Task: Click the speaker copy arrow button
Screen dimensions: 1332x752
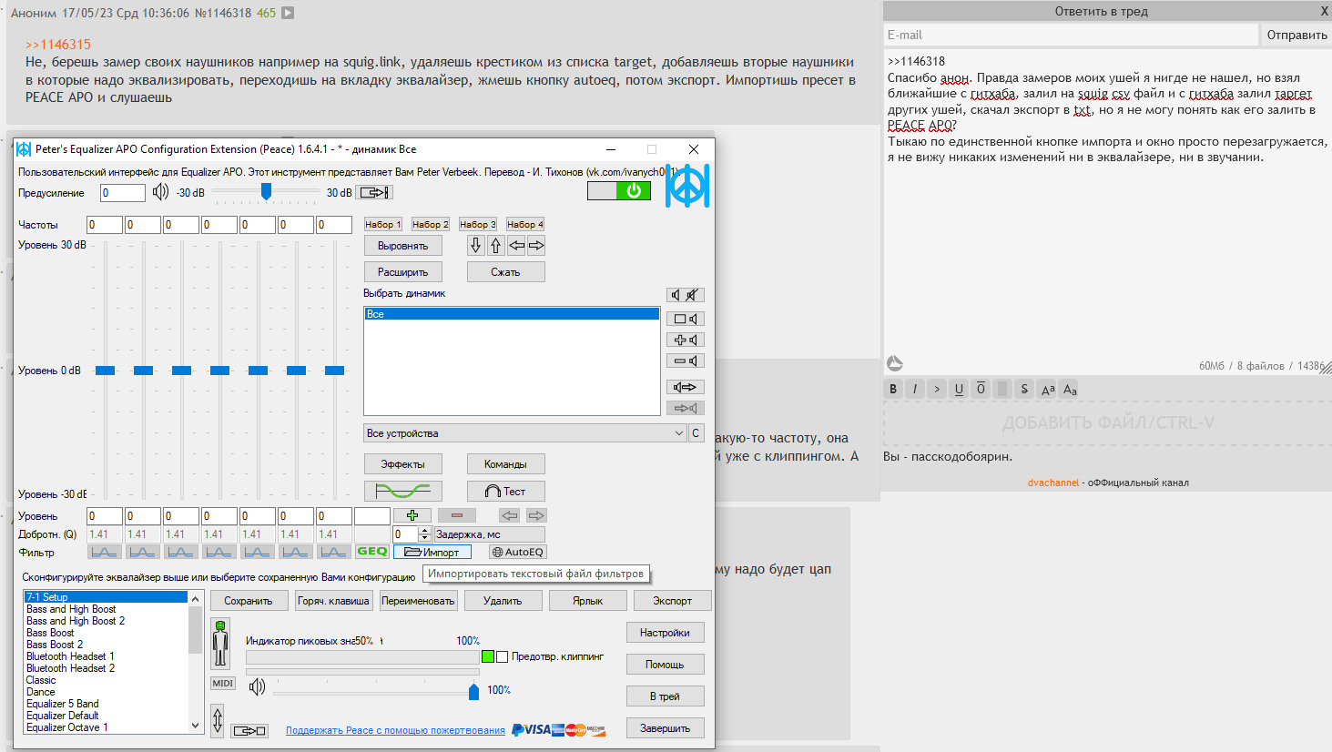Action: 685,387
